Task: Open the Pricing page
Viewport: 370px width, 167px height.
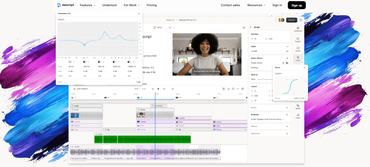Action: (152, 5)
